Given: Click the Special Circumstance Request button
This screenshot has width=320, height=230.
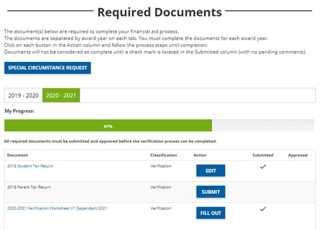Looking at the screenshot, I should point(48,68).
